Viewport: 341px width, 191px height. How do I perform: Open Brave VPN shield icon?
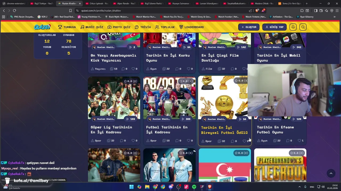(x=332, y=11)
